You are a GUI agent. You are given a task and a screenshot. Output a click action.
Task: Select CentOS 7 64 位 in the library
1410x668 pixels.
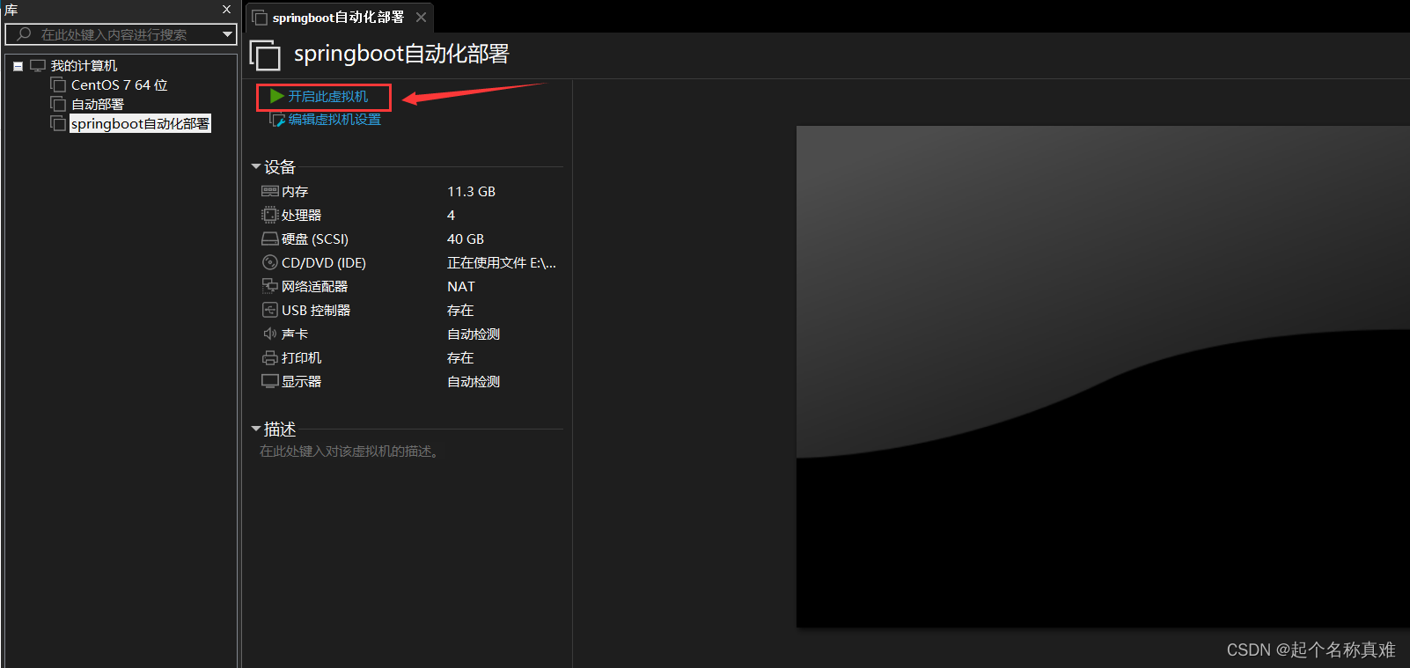tap(120, 84)
